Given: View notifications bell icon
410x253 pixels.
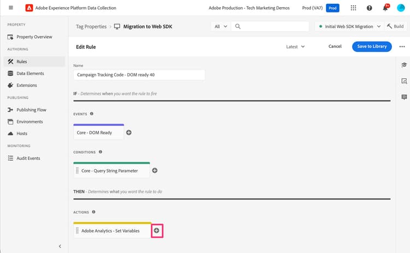Looking at the screenshot, I should pyautogui.click(x=385, y=8).
